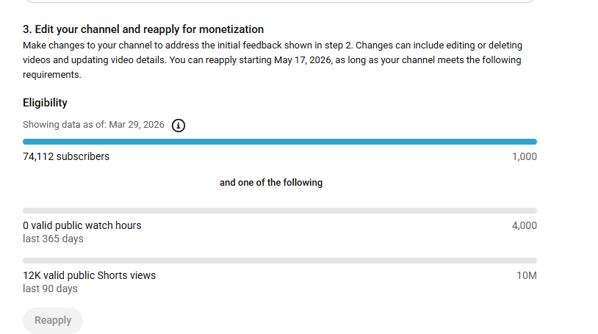
Task: Click 'Showing data as of: Mar 29, 2026'
Action: point(93,125)
